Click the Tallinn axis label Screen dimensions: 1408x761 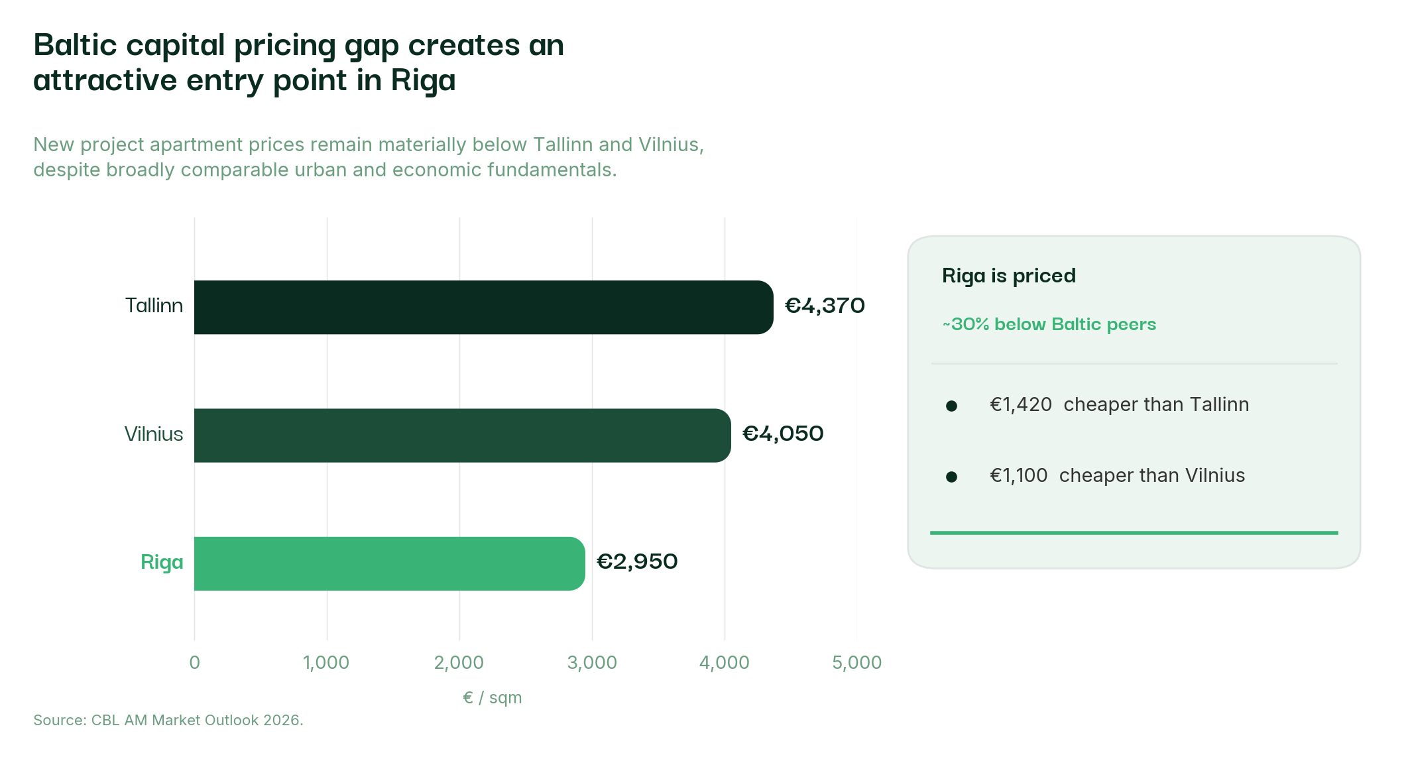click(x=154, y=306)
